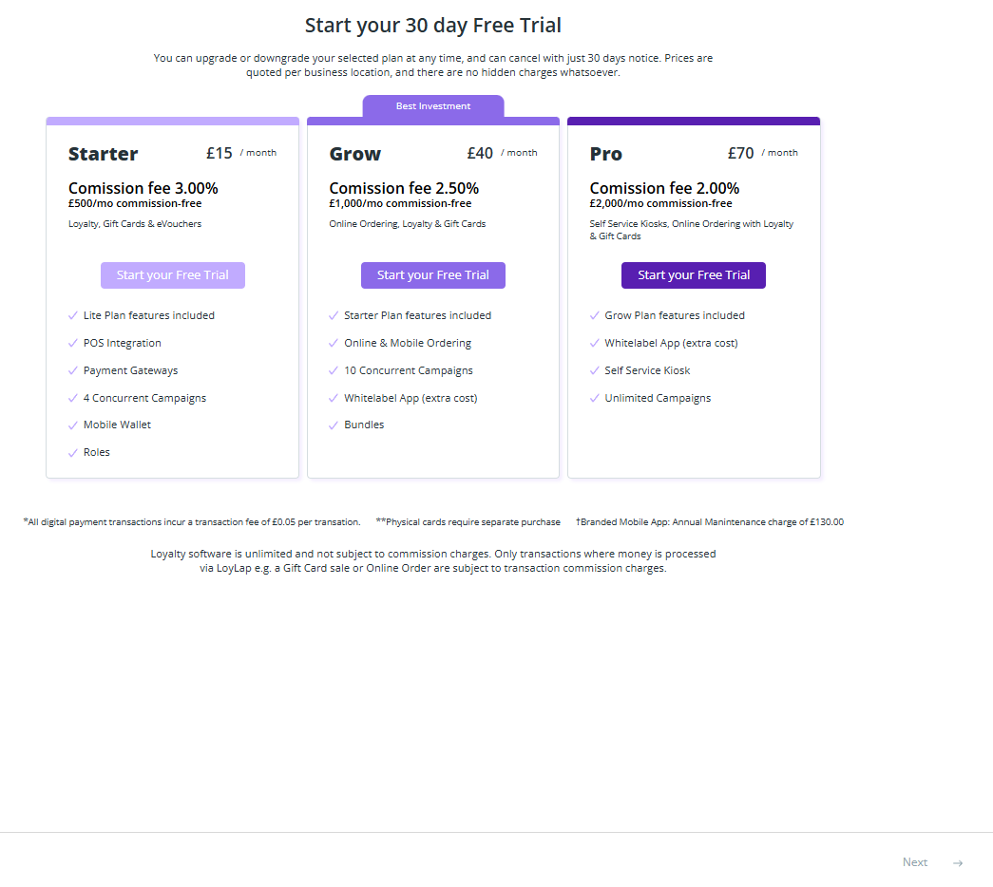Viewport: 993px width, 887px height.
Task: Click the checkmark next to Mobile Wallet
Action: point(73,425)
